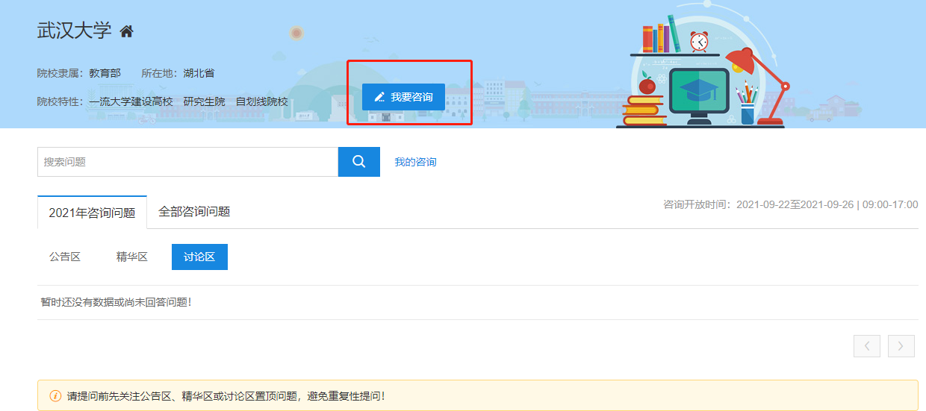Screen dimensions: 926x411
Task: Click the alarm clock illustration on shelf
Action: tap(699, 41)
